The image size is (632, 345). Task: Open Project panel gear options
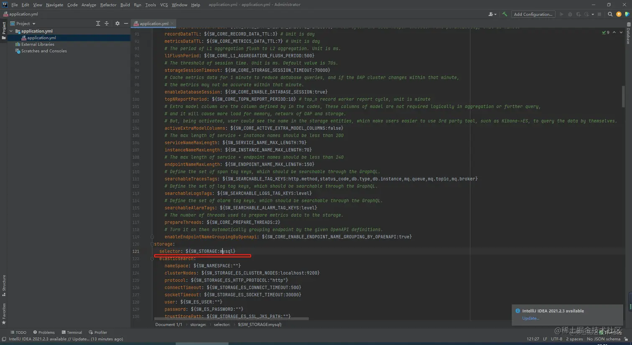pyautogui.click(x=117, y=23)
